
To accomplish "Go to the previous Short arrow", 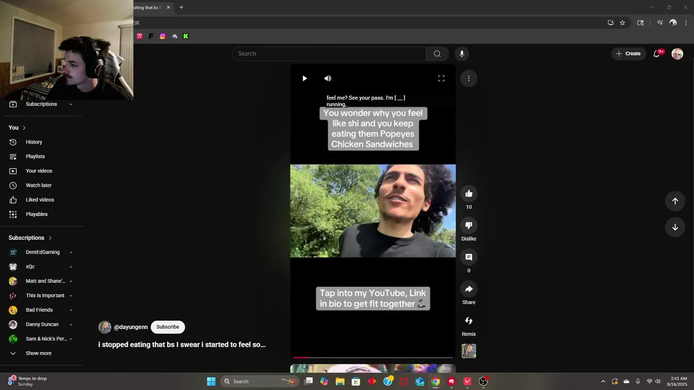I will pyautogui.click(x=675, y=201).
